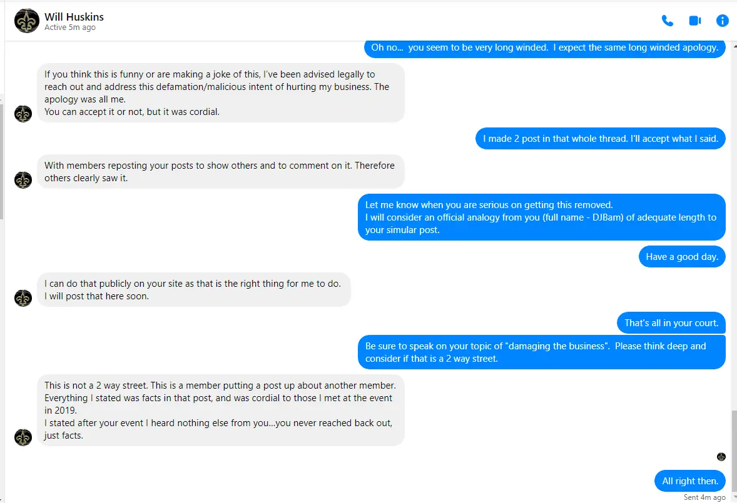Start a voice call with Will Huskins
The height and width of the screenshot is (503, 737).
point(668,21)
